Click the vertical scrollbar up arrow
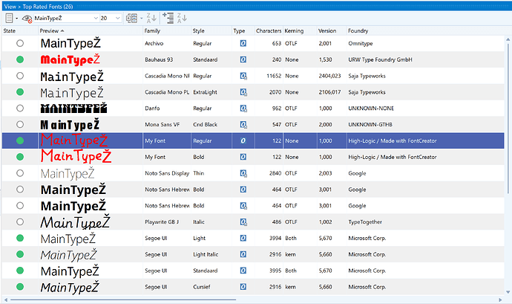The width and height of the screenshot is (512, 304). coord(508,39)
